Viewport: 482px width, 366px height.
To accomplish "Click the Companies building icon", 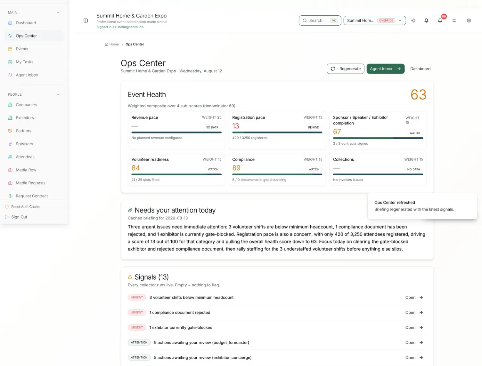I will (x=10, y=105).
